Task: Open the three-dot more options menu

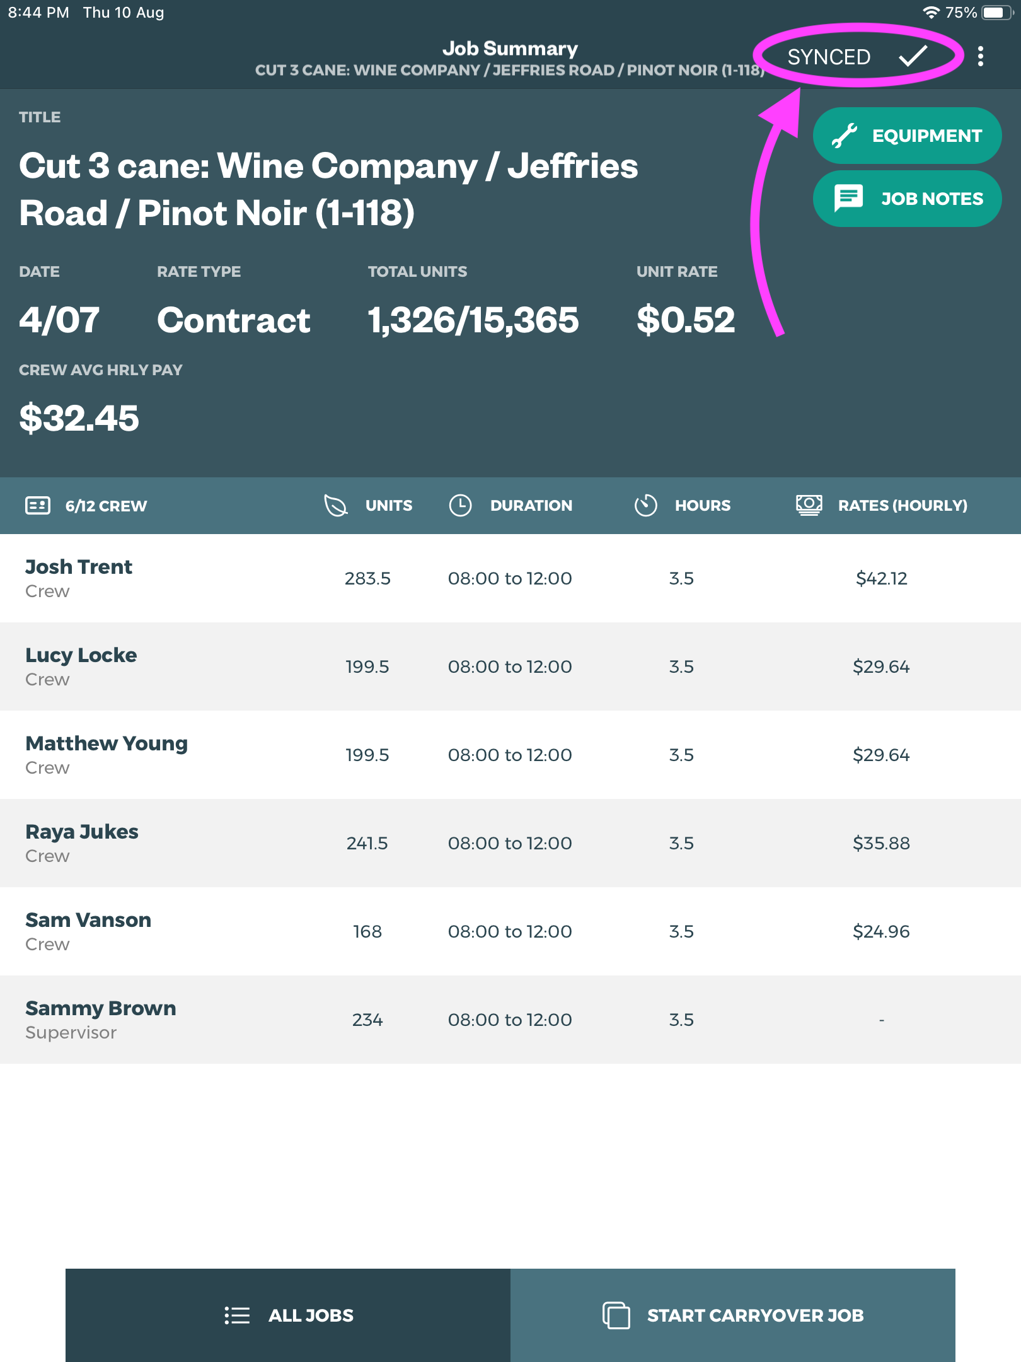Action: coord(980,57)
